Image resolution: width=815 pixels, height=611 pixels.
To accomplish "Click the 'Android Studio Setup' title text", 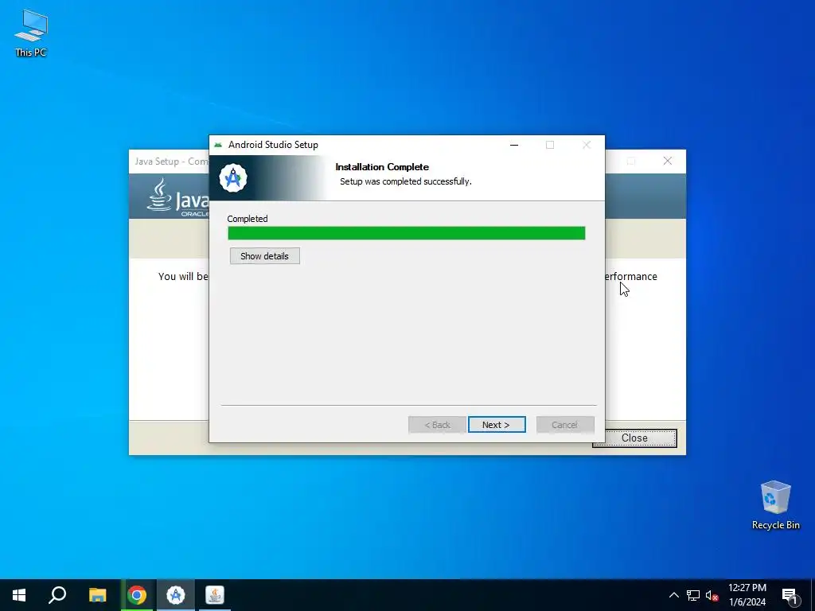I will (274, 145).
